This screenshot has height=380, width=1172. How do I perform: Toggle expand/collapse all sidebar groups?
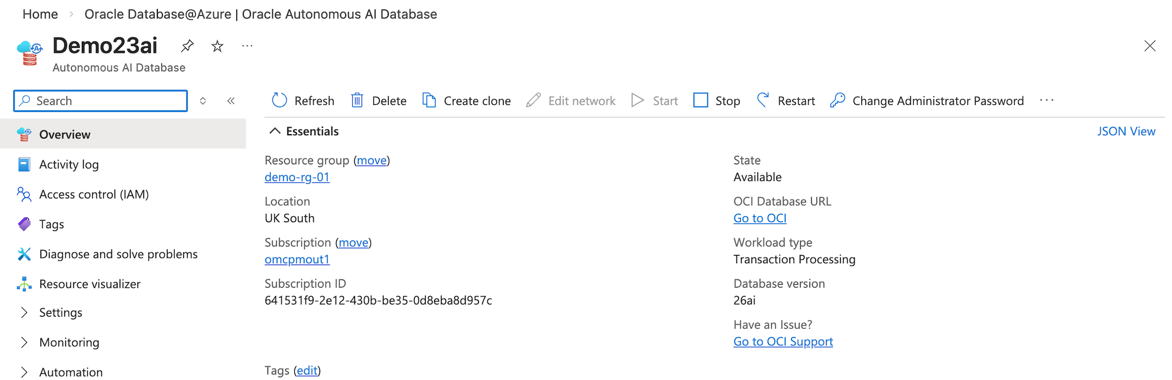pos(203,101)
